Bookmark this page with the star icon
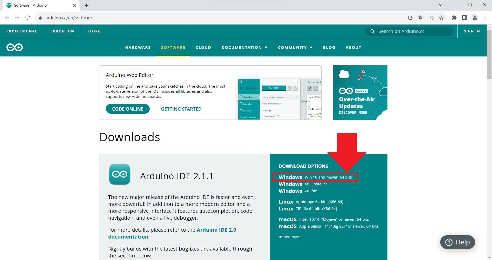492x260 pixels. tap(441, 18)
